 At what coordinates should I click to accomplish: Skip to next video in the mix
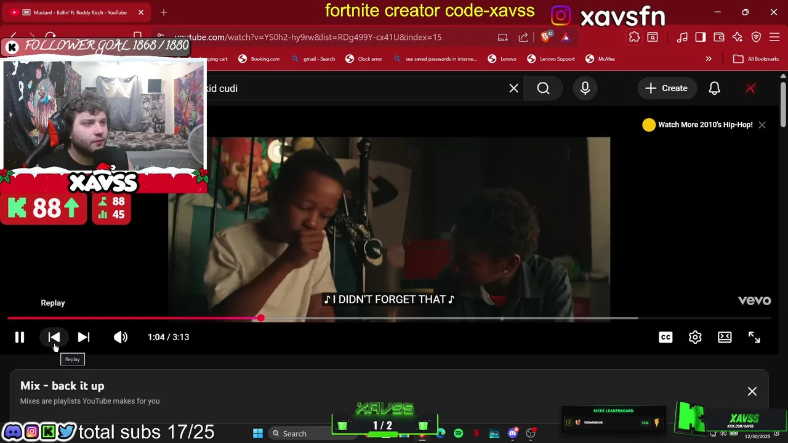tap(84, 337)
